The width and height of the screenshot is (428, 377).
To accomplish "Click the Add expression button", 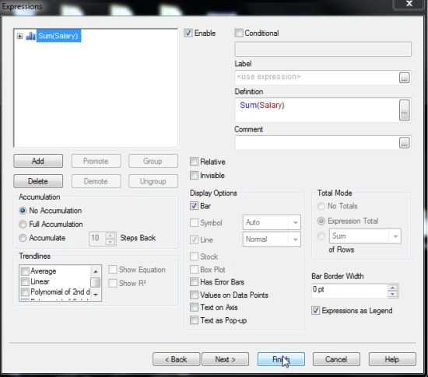I will click(x=38, y=161).
